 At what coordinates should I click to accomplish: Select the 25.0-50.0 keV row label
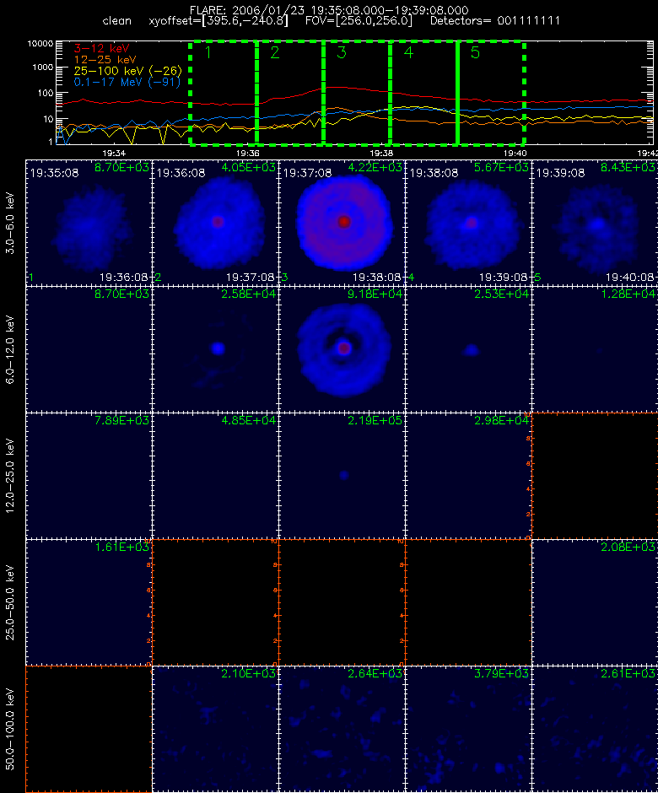(10, 603)
